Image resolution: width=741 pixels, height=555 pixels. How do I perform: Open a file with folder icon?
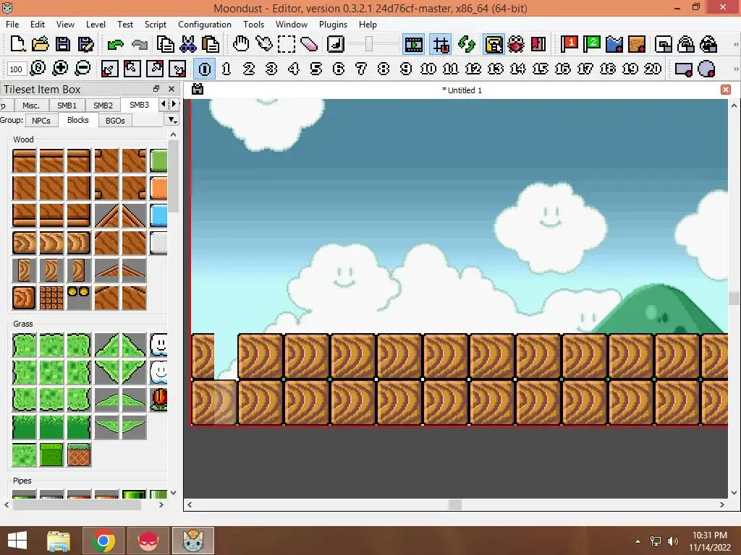[x=41, y=44]
